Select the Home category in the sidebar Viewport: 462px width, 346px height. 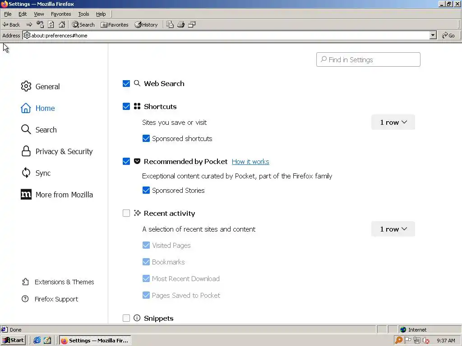tap(38, 108)
